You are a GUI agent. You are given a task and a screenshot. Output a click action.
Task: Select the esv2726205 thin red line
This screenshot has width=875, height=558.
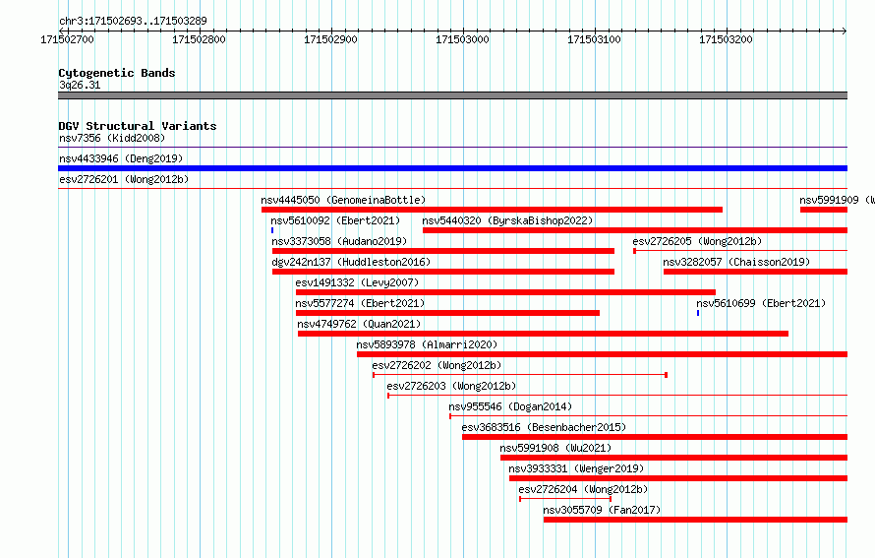click(740, 251)
